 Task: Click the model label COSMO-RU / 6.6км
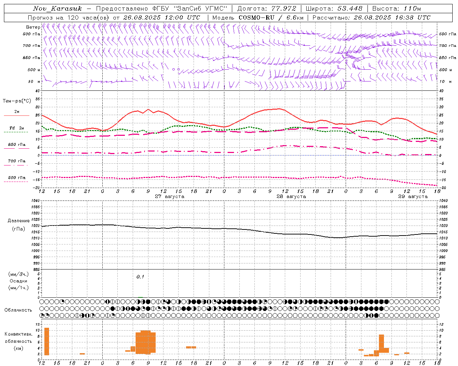pos(271,18)
